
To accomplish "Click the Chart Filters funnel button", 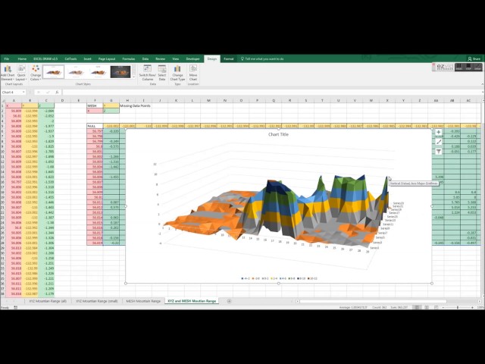I will tap(438, 152).
